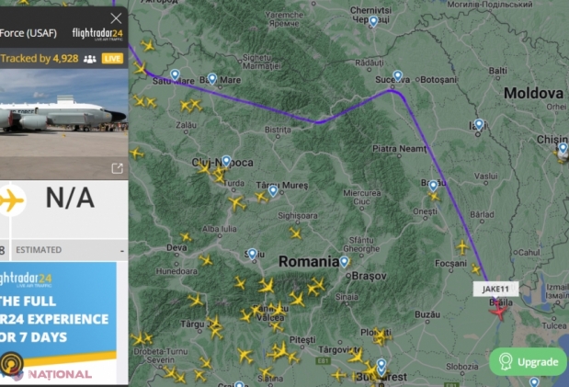
Task: Click the Sibiu airport pin
Action: point(252,254)
